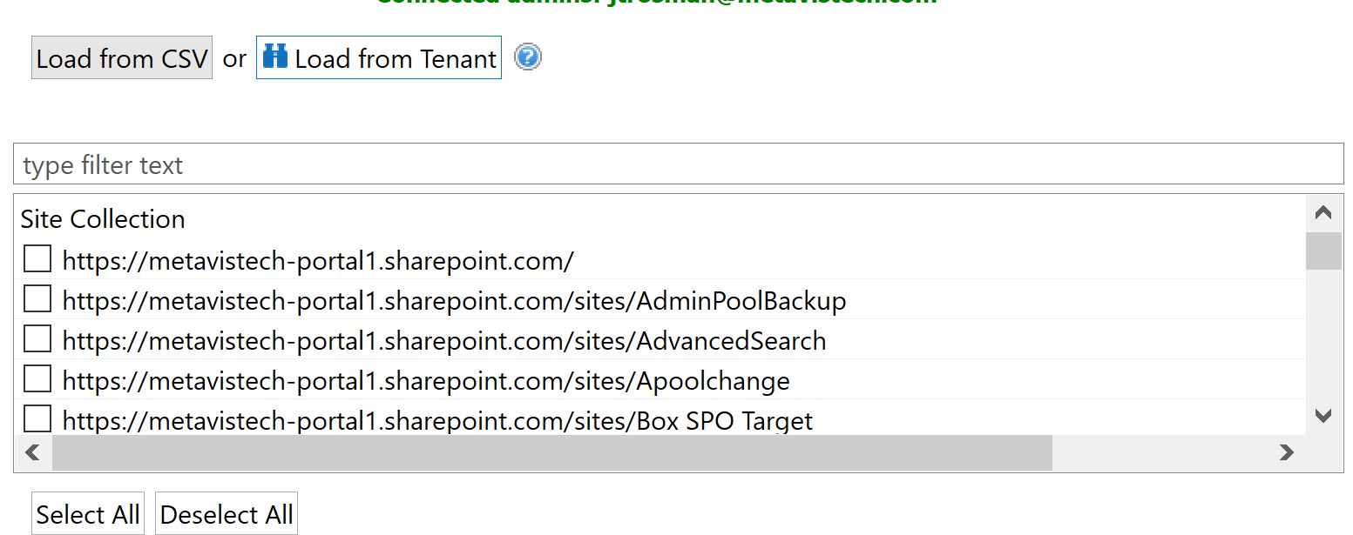Click the Site Collection column header
The image size is (1353, 535).
point(103,219)
